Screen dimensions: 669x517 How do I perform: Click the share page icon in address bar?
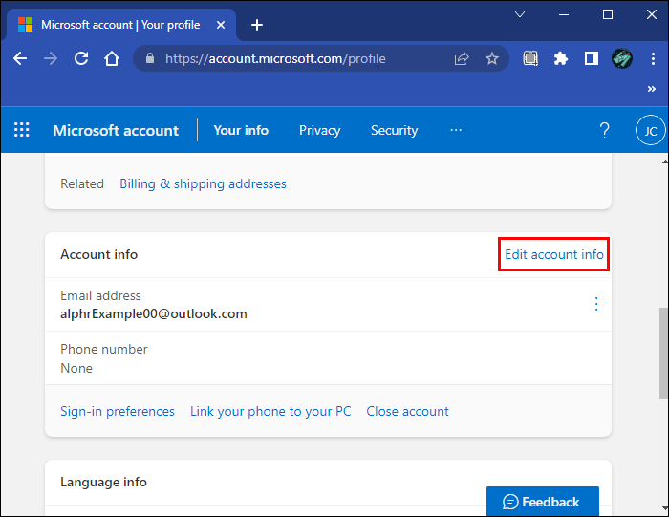pos(463,58)
